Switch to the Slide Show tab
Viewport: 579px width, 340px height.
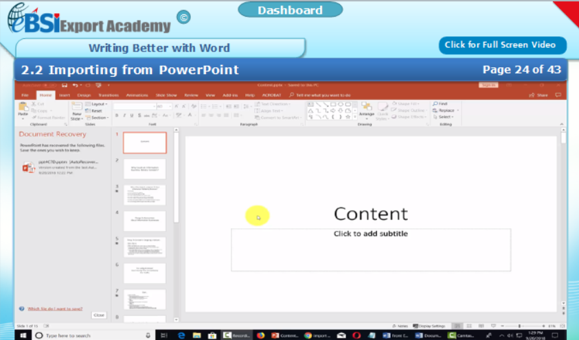[x=166, y=95]
